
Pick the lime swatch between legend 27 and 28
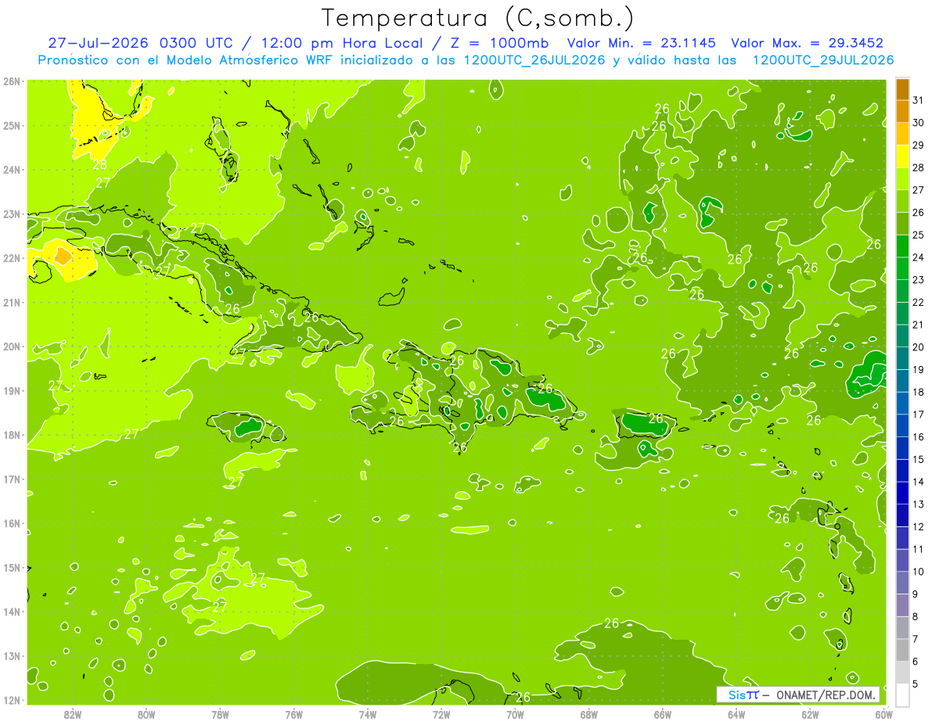tap(902, 179)
